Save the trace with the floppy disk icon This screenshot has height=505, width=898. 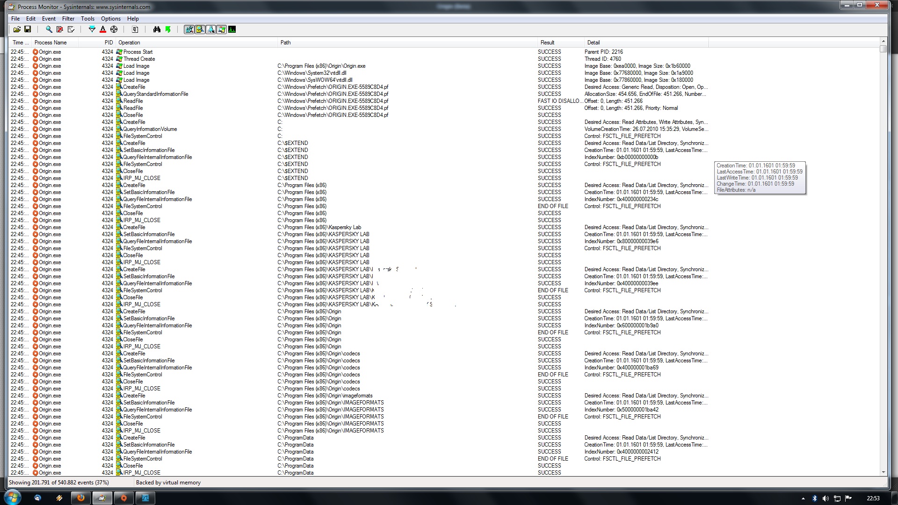click(28, 29)
